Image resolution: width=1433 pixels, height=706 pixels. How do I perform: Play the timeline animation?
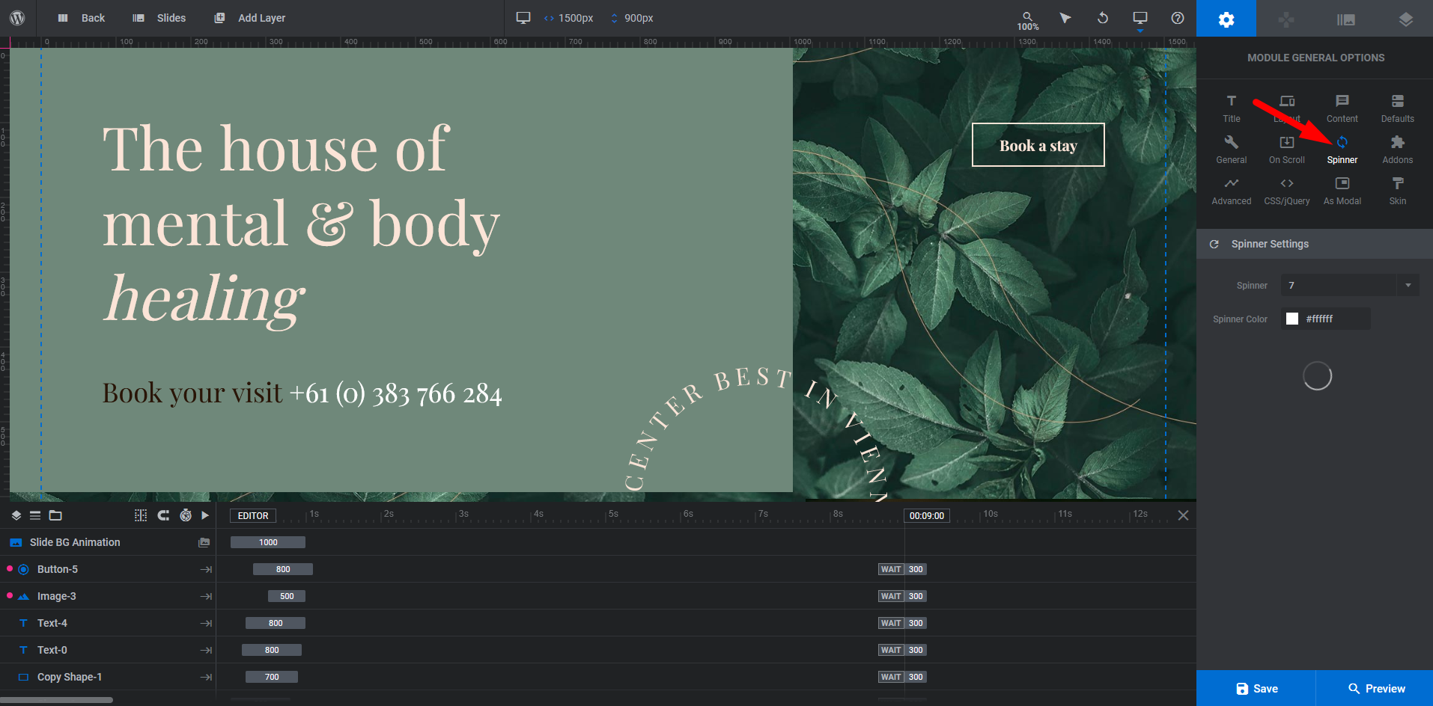click(205, 515)
